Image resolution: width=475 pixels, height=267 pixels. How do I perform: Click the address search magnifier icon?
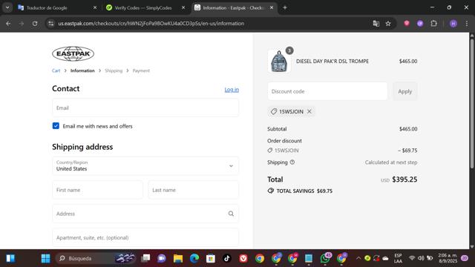click(231, 214)
